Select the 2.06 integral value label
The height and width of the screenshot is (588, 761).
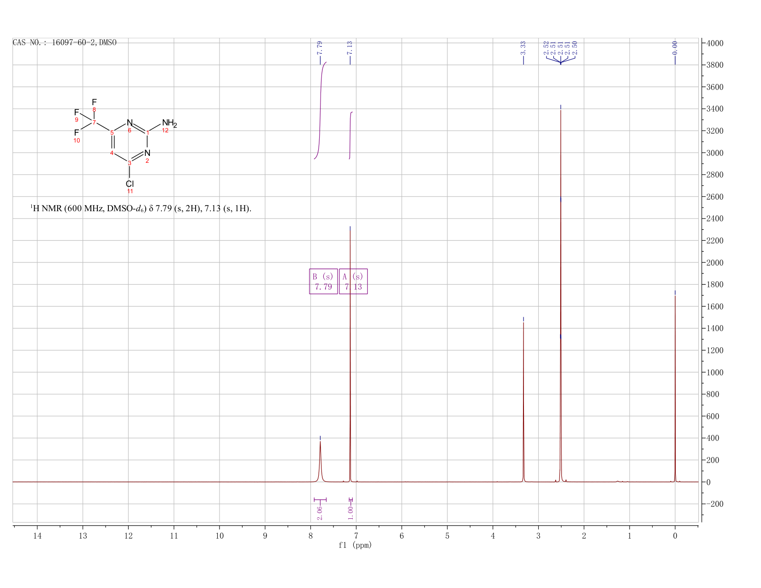[x=320, y=512]
